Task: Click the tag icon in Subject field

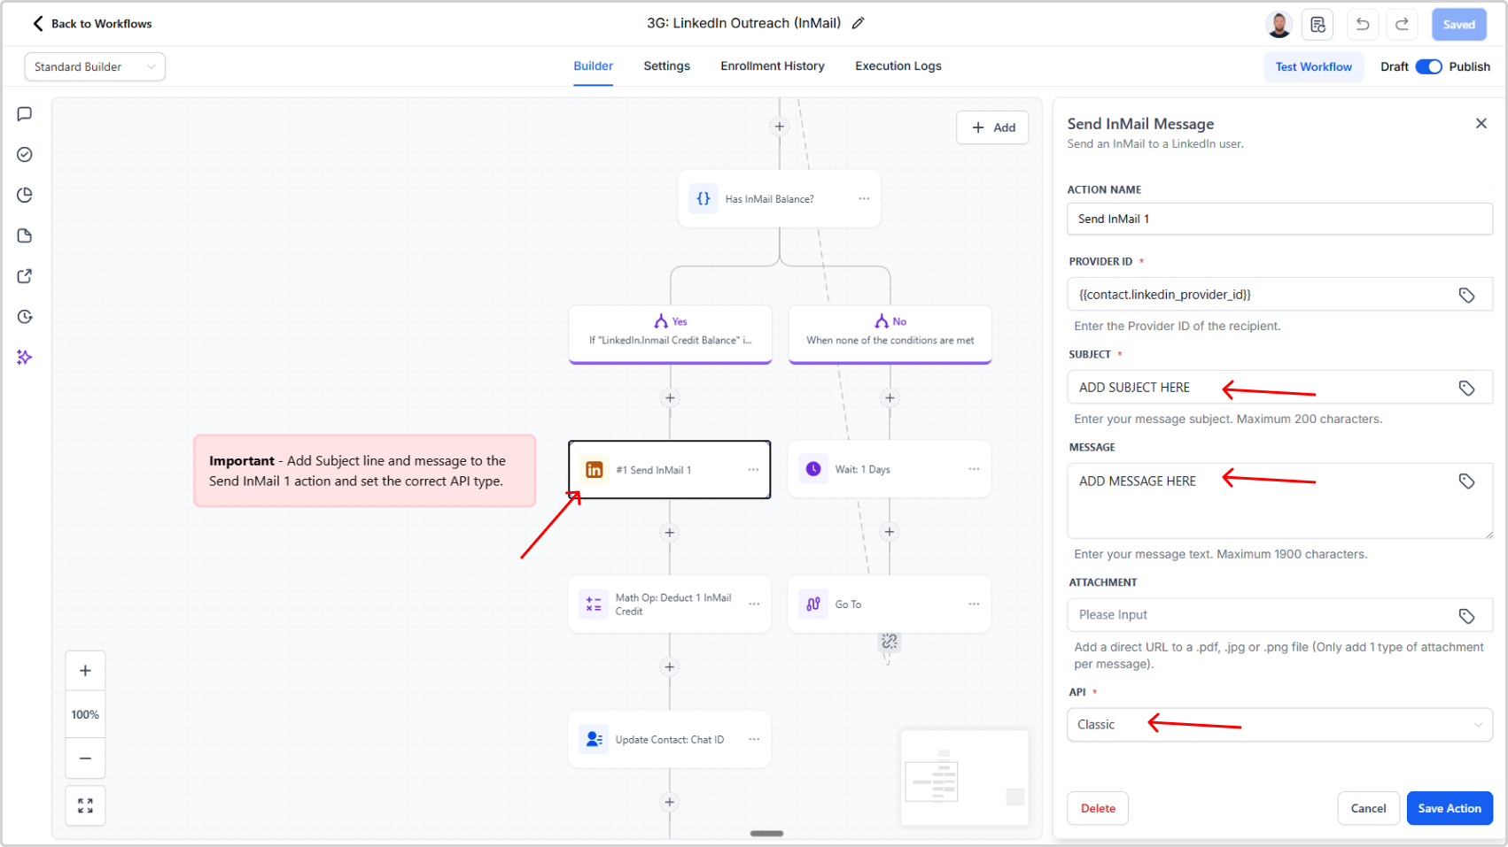Action: click(x=1466, y=388)
